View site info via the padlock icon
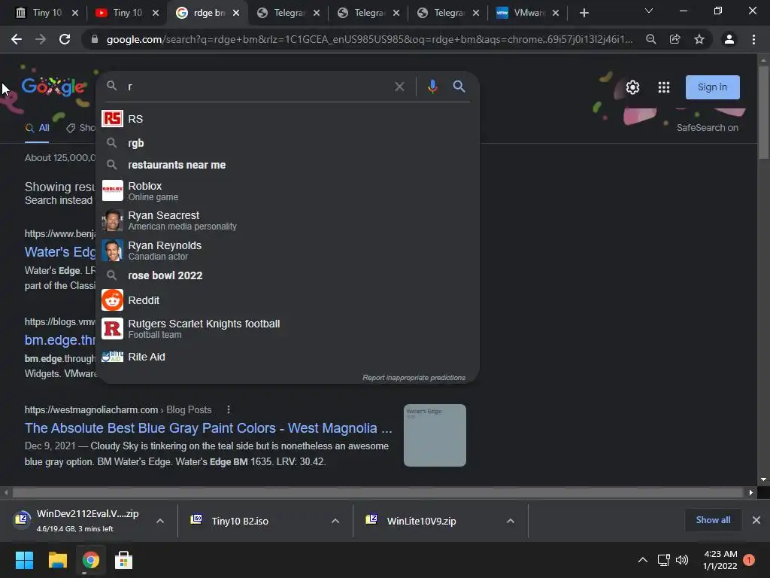The image size is (770, 578). (x=94, y=39)
